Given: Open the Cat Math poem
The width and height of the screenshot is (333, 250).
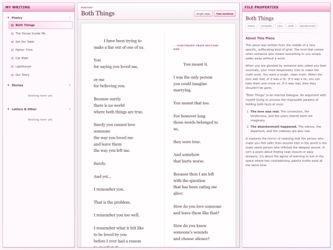Looking at the screenshot, I should click(41, 58).
